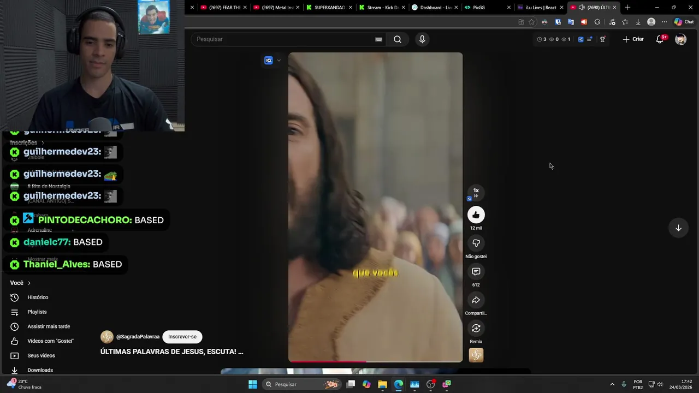Image resolution: width=699 pixels, height=393 pixels.
Task: Search with the magnifier button on YouTube
Action: (x=398, y=39)
